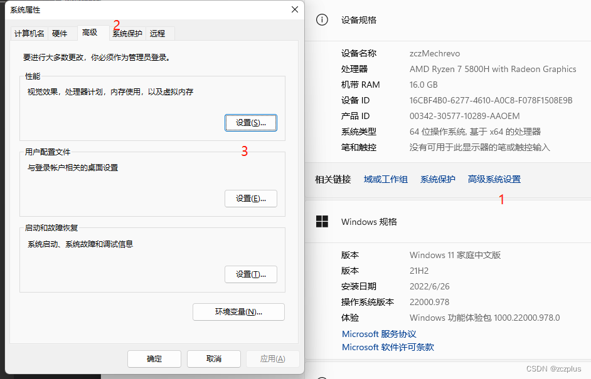Switch to the 计算机名 tab

click(x=29, y=33)
